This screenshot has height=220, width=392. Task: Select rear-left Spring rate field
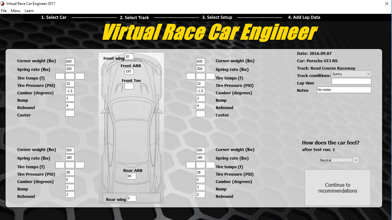coord(70,158)
